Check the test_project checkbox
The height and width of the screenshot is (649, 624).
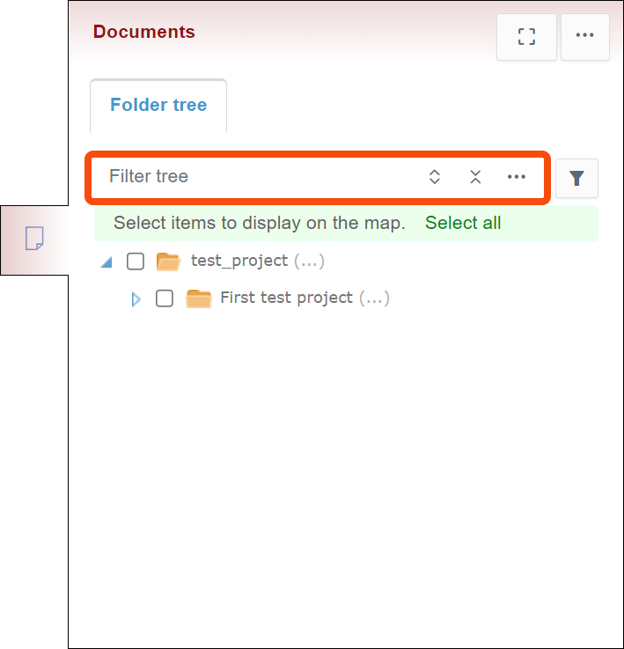(x=136, y=262)
